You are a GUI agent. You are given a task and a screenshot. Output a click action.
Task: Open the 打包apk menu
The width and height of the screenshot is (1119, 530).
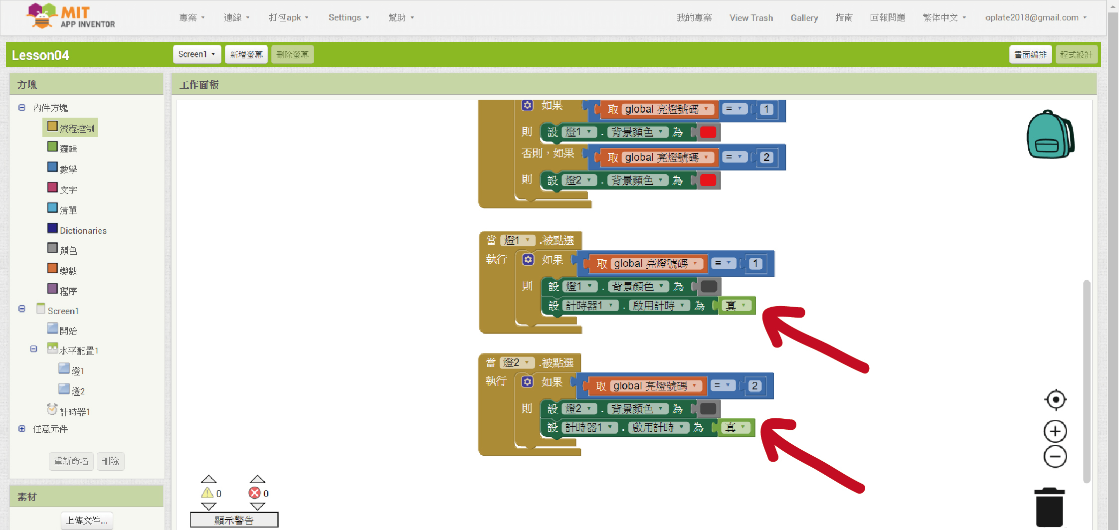point(289,17)
